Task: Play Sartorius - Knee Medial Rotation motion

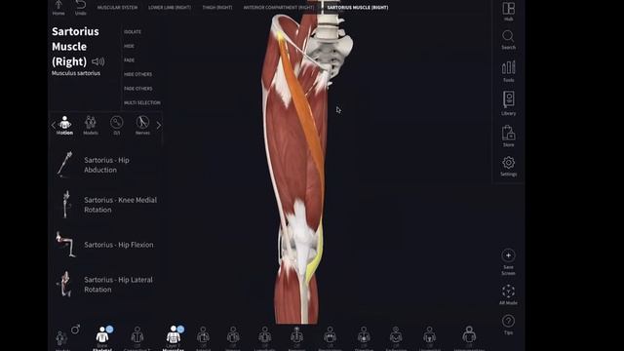Action: (106, 205)
